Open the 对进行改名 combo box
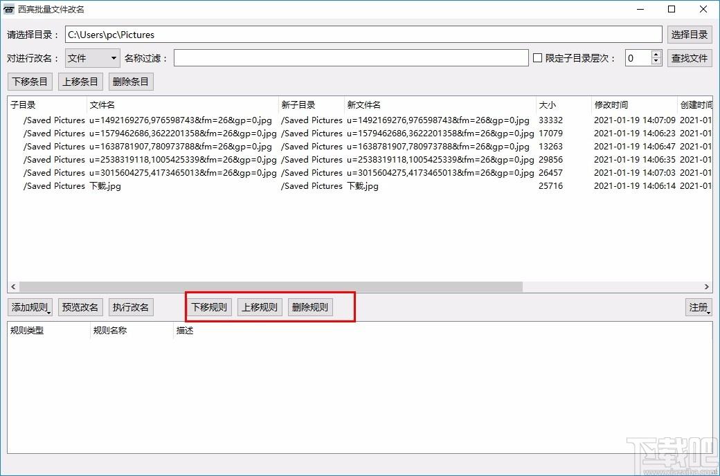Image resolution: width=720 pixels, height=476 pixels. (93, 58)
